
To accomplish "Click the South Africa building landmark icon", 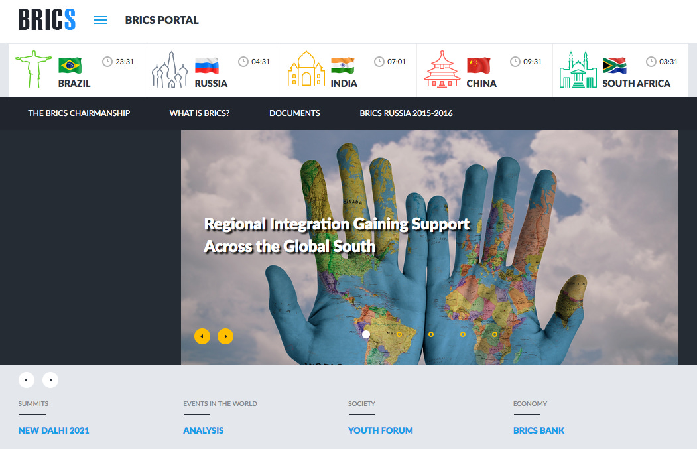I will point(578,70).
